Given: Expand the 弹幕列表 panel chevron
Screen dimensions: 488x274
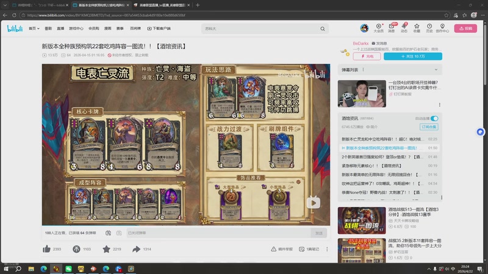Looking at the screenshot, I should tap(436, 70).
